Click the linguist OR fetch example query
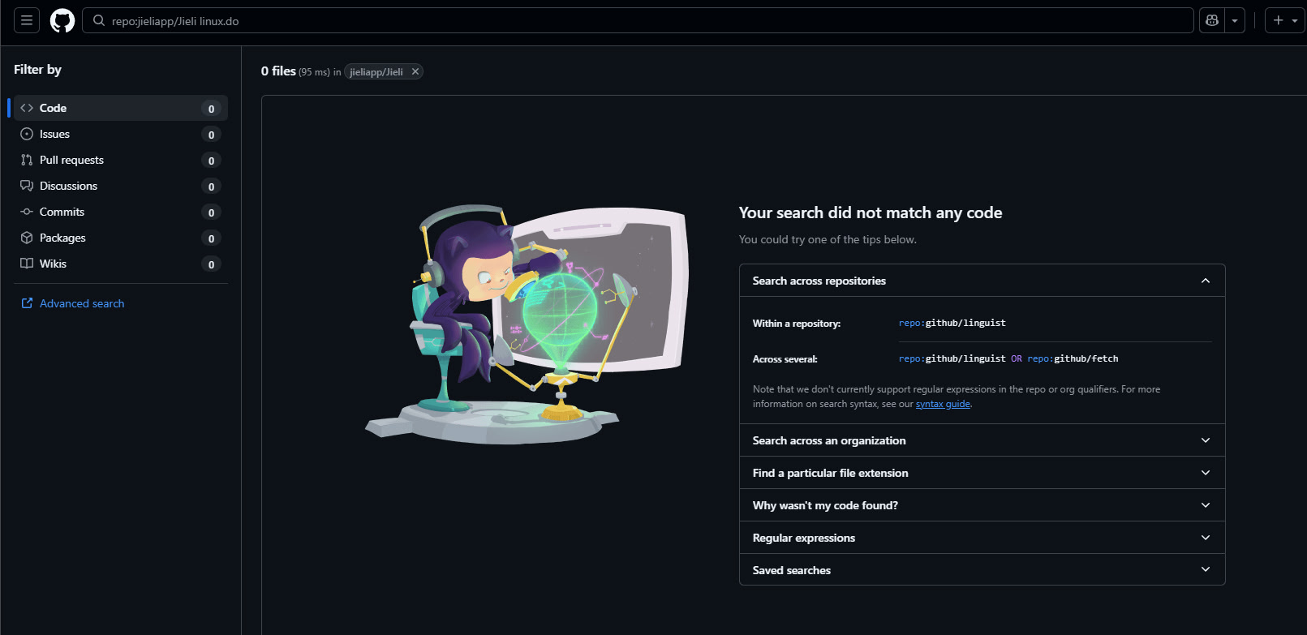The height and width of the screenshot is (635, 1307). 1008,358
